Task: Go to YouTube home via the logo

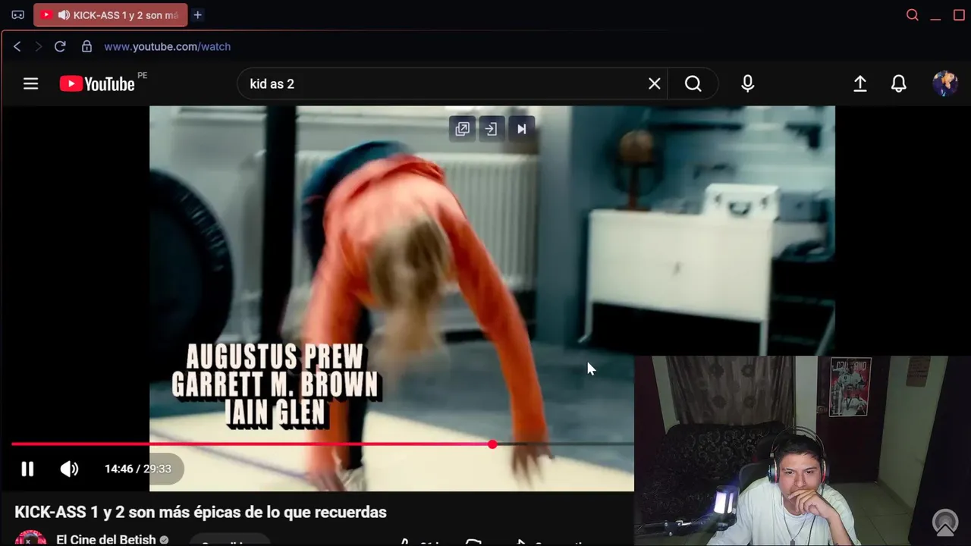Action: 97,83
